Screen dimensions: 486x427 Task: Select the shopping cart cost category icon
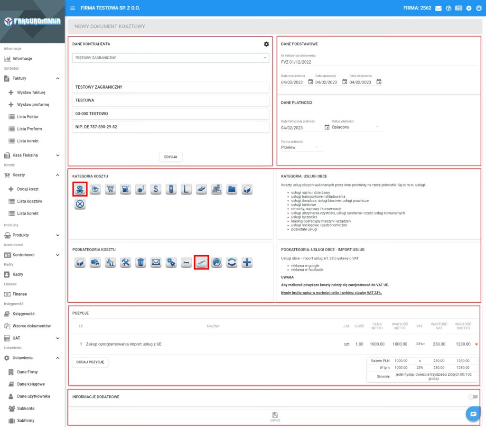coord(110,189)
